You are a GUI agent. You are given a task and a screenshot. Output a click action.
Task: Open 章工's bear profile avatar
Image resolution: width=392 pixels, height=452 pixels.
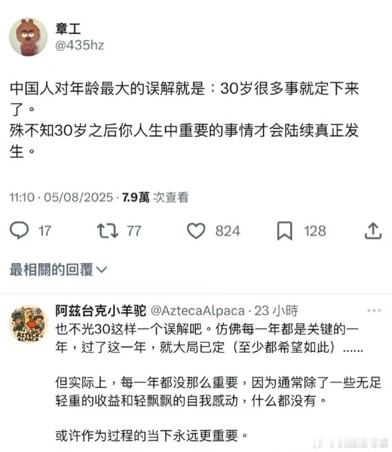tap(28, 37)
